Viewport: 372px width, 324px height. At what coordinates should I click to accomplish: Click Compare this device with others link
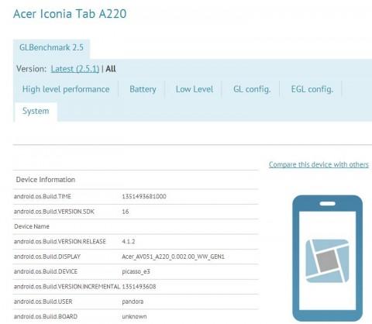click(319, 164)
